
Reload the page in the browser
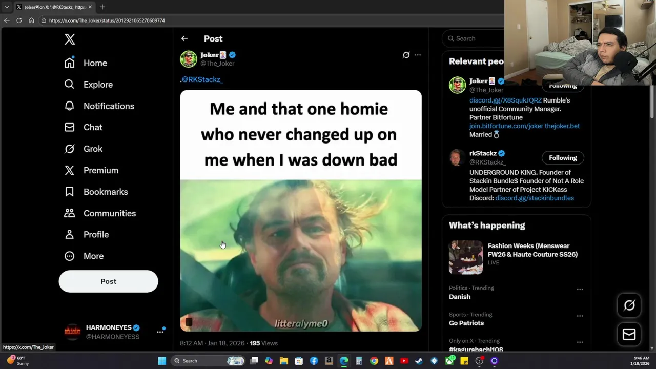coord(19,20)
